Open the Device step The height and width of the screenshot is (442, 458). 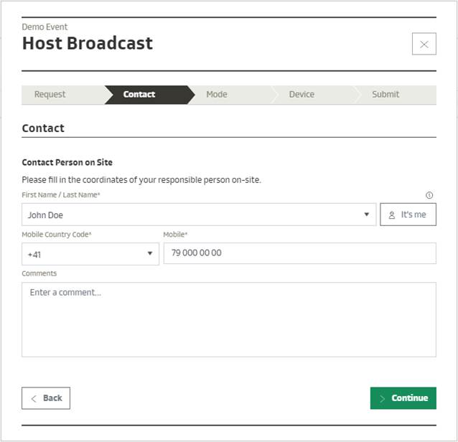tap(302, 95)
